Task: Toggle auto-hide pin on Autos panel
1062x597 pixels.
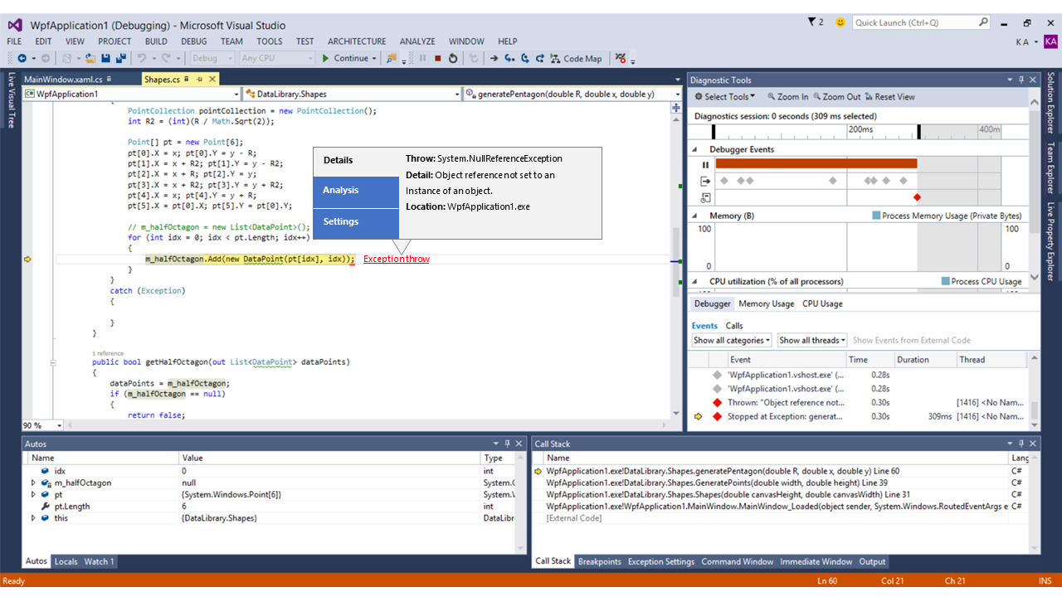Action: click(x=507, y=444)
